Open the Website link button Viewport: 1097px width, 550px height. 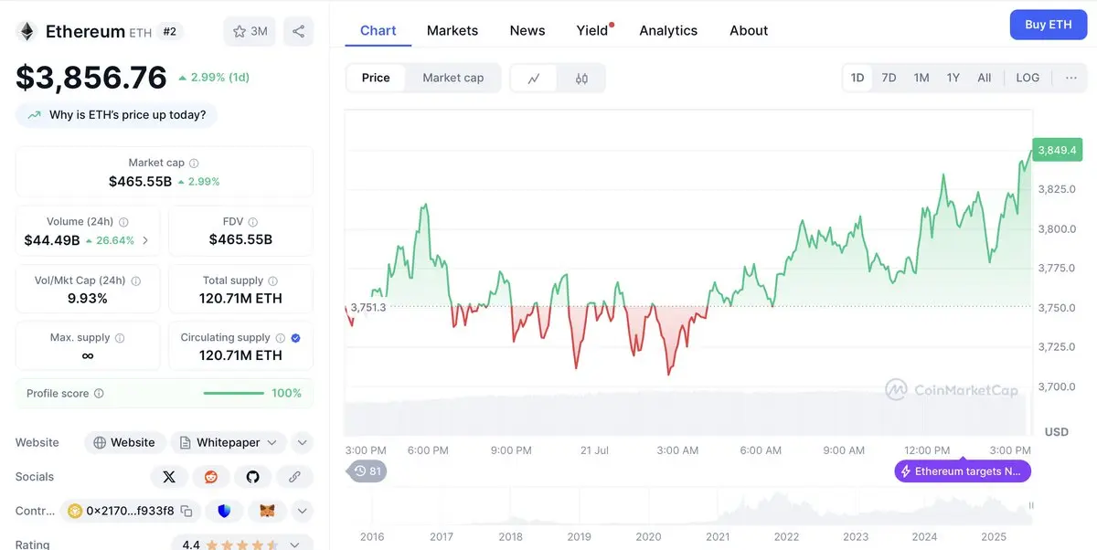click(125, 443)
